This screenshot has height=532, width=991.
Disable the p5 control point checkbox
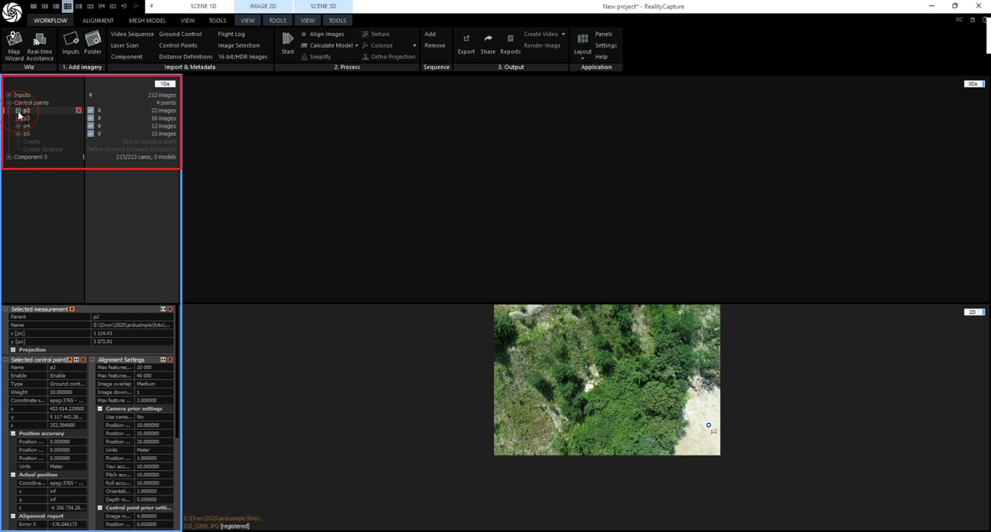[x=91, y=133]
